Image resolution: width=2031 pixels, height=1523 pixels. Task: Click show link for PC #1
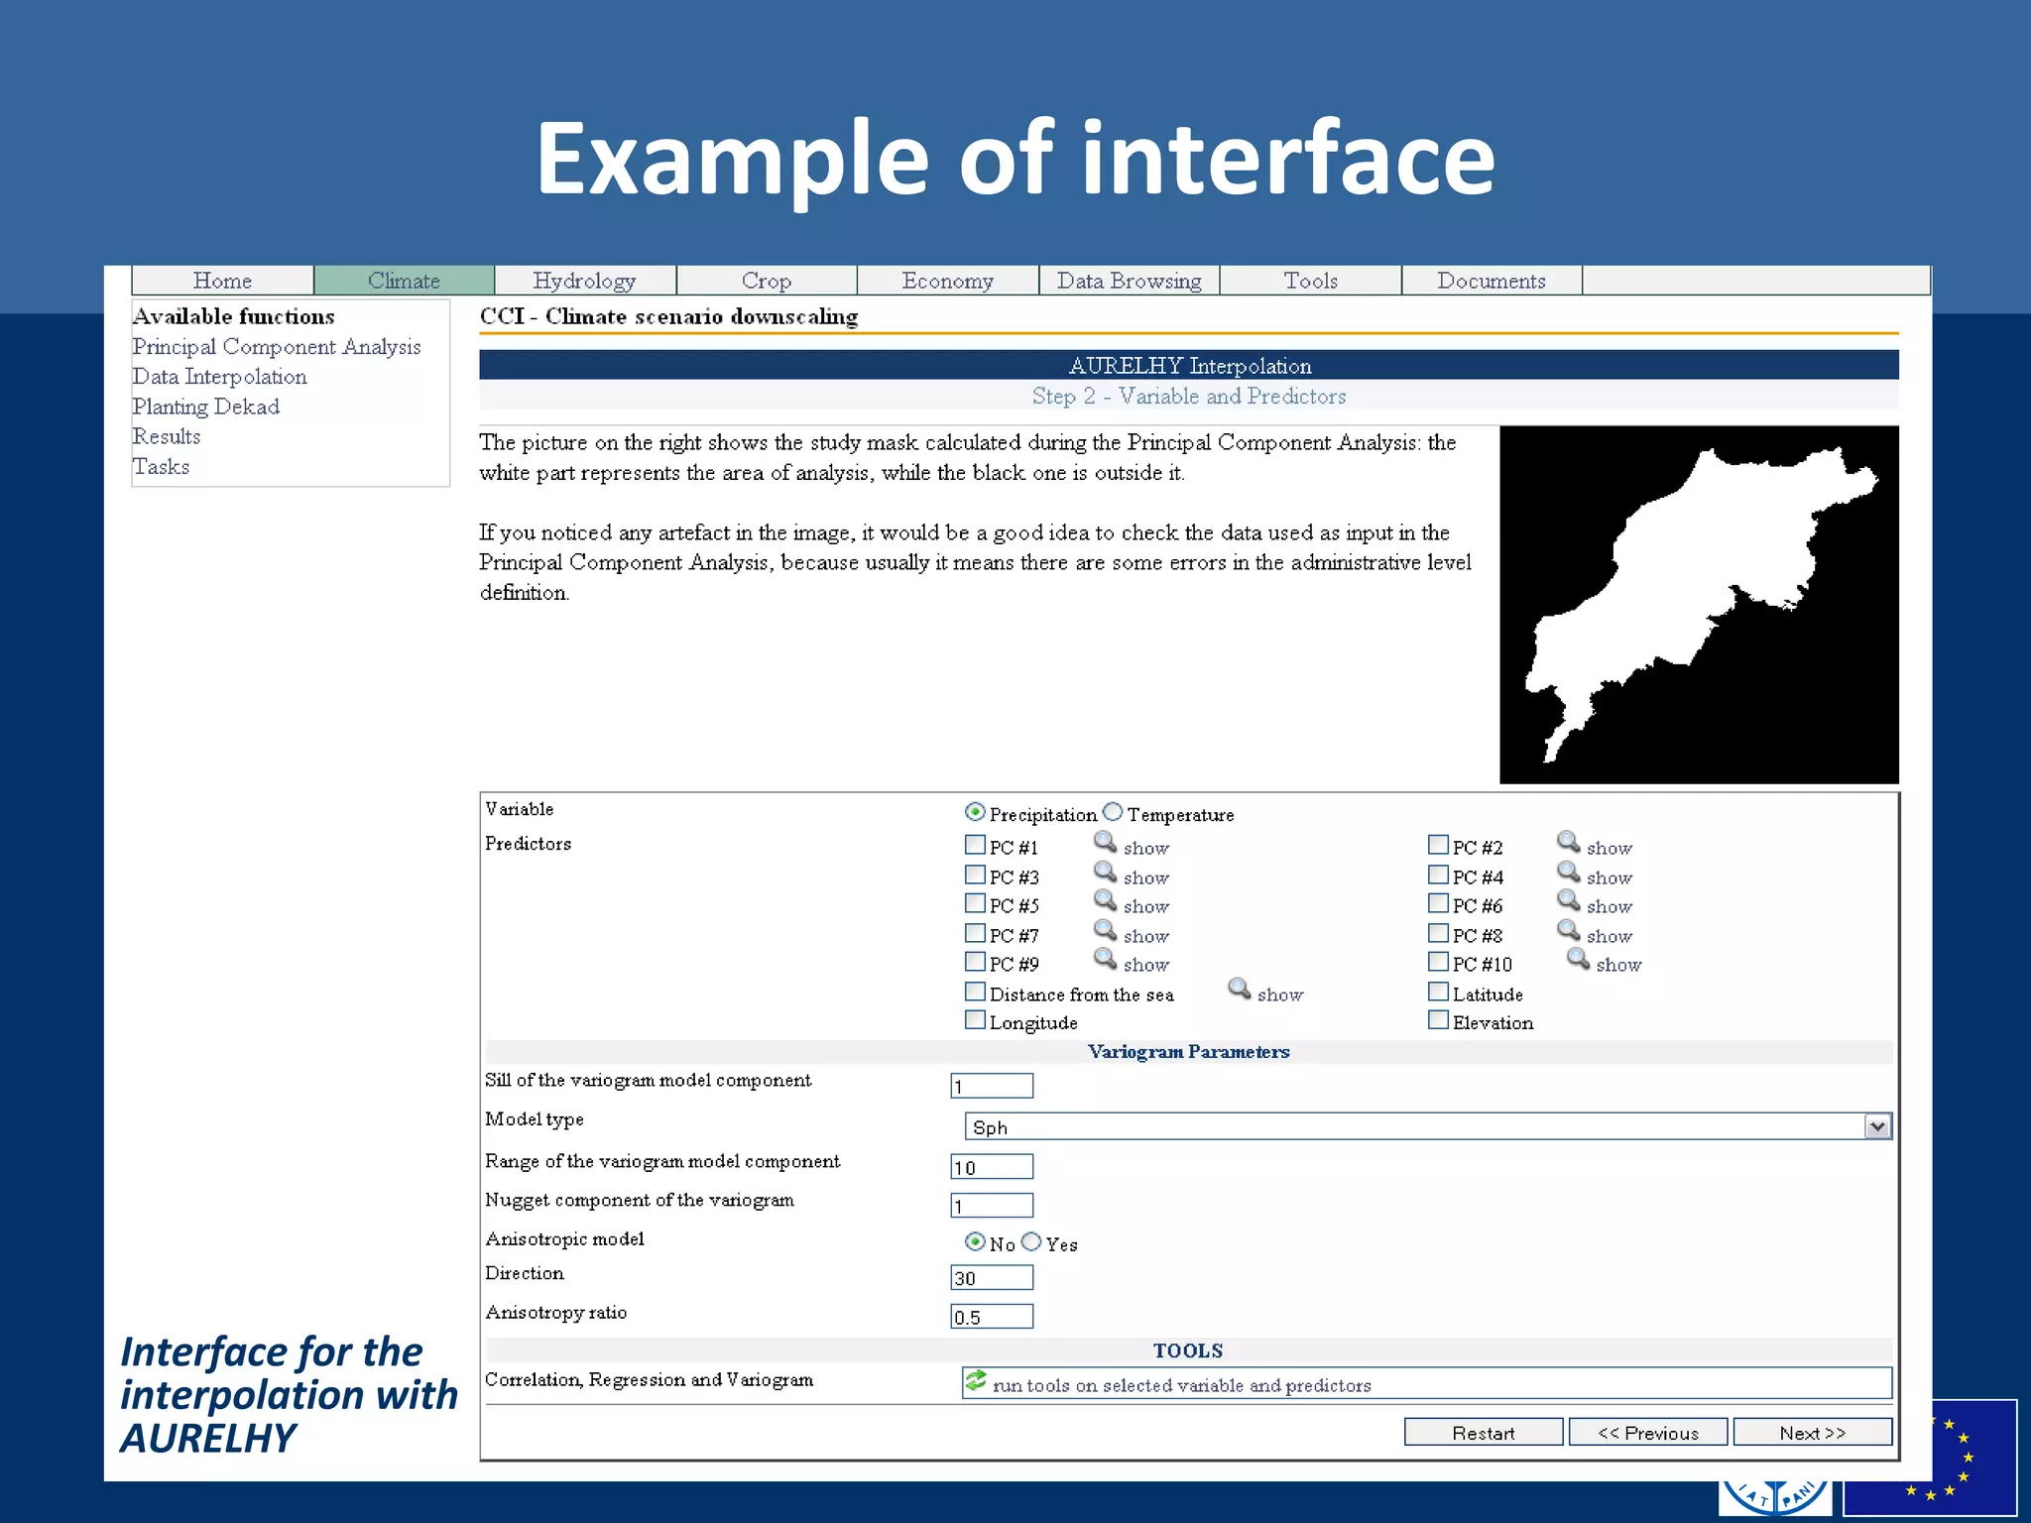tap(1146, 848)
